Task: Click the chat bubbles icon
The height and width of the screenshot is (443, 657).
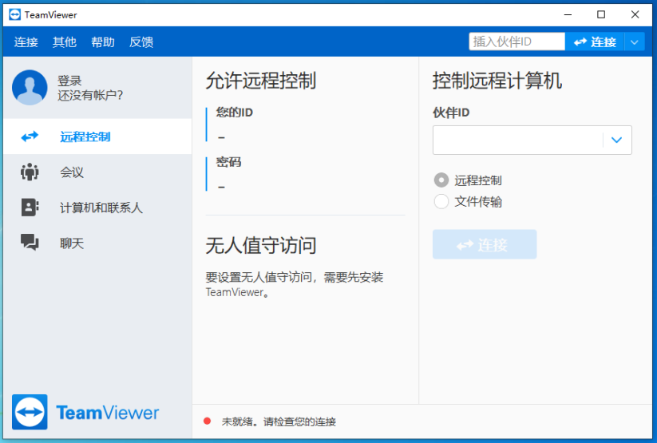Action: pyautogui.click(x=30, y=243)
